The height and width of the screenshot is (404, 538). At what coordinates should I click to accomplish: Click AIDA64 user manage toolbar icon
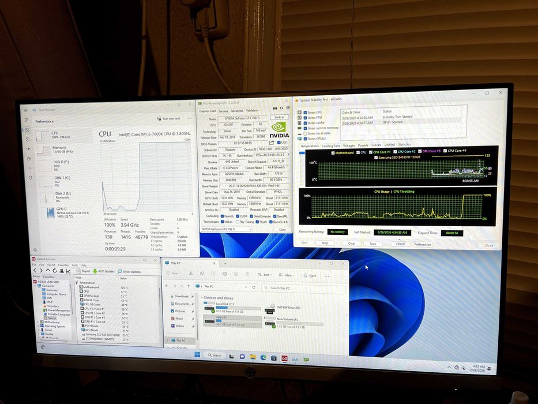[x=62, y=271]
